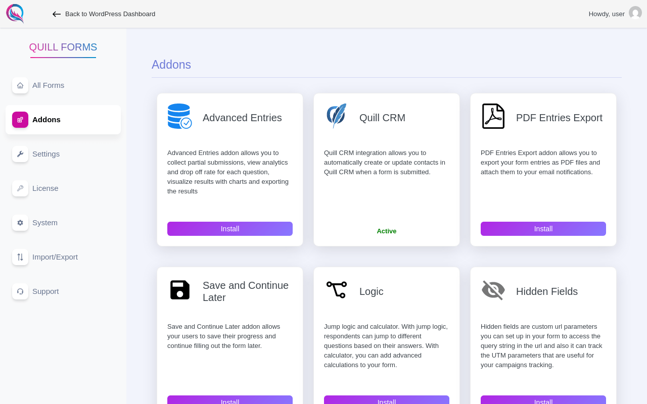This screenshot has width=647, height=404.
Task: Click the PDF Entries Export file icon
Action: (x=493, y=116)
